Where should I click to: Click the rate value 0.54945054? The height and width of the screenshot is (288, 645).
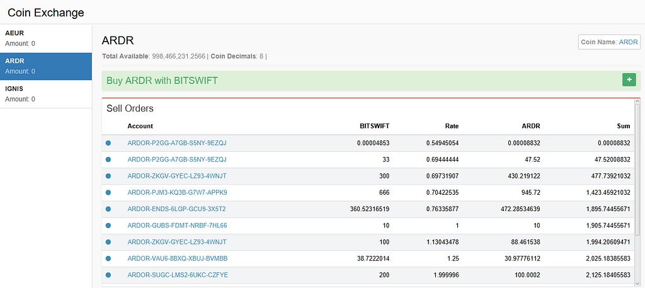pos(443,143)
